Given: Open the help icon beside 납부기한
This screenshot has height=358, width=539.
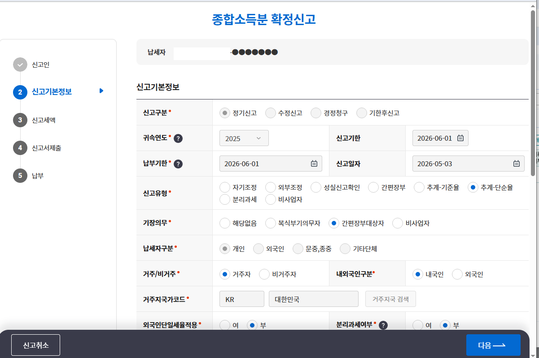Looking at the screenshot, I should pyautogui.click(x=178, y=164).
